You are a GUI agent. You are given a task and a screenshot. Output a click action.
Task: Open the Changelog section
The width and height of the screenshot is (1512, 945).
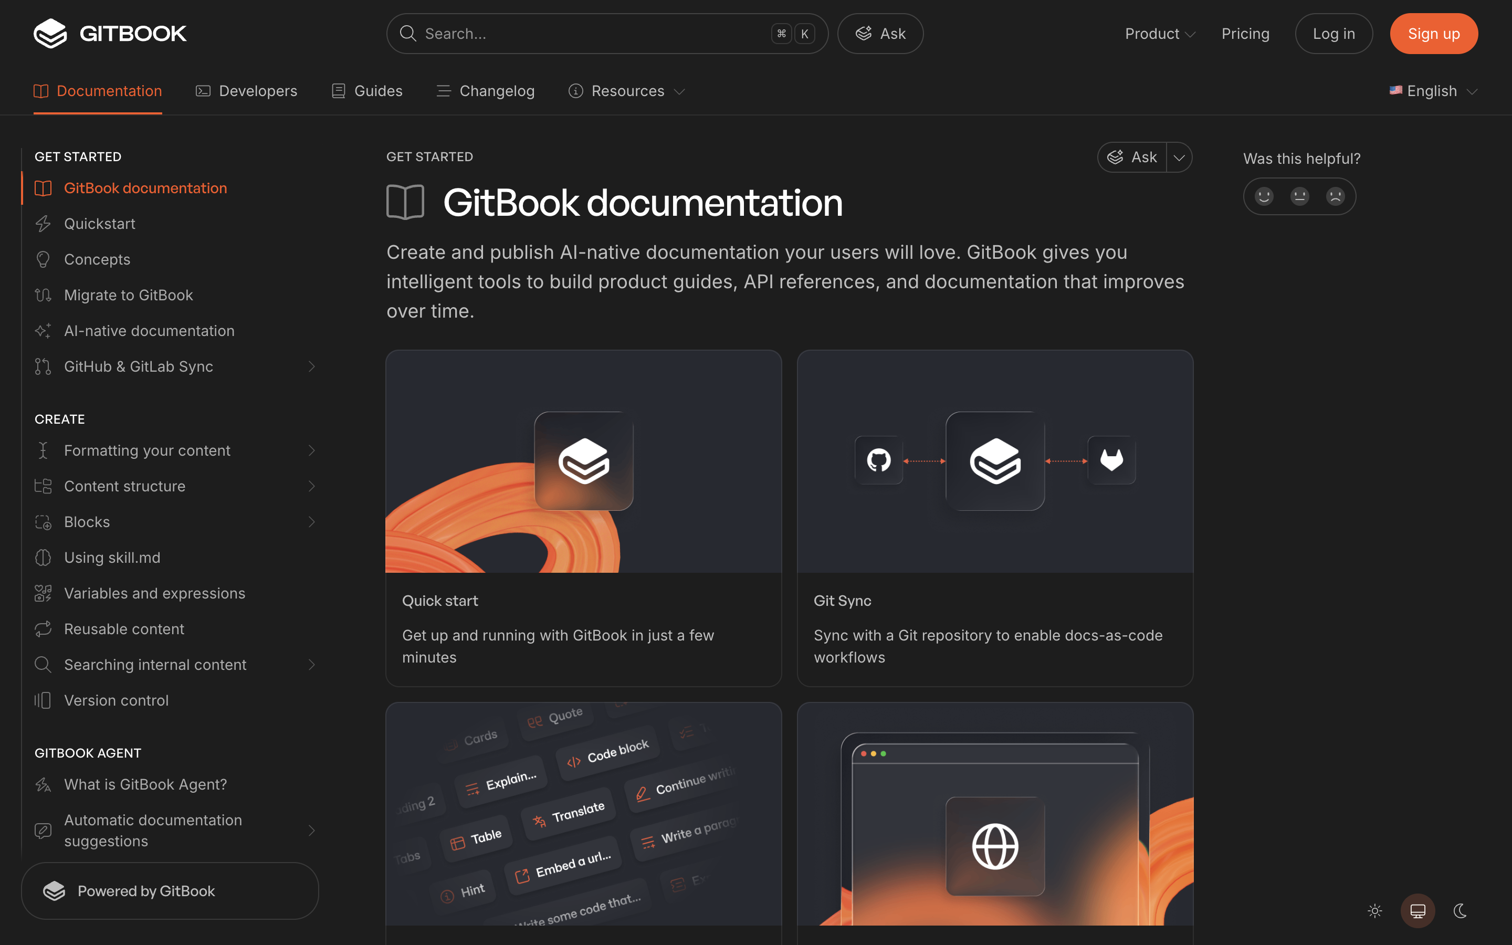click(x=486, y=91)
